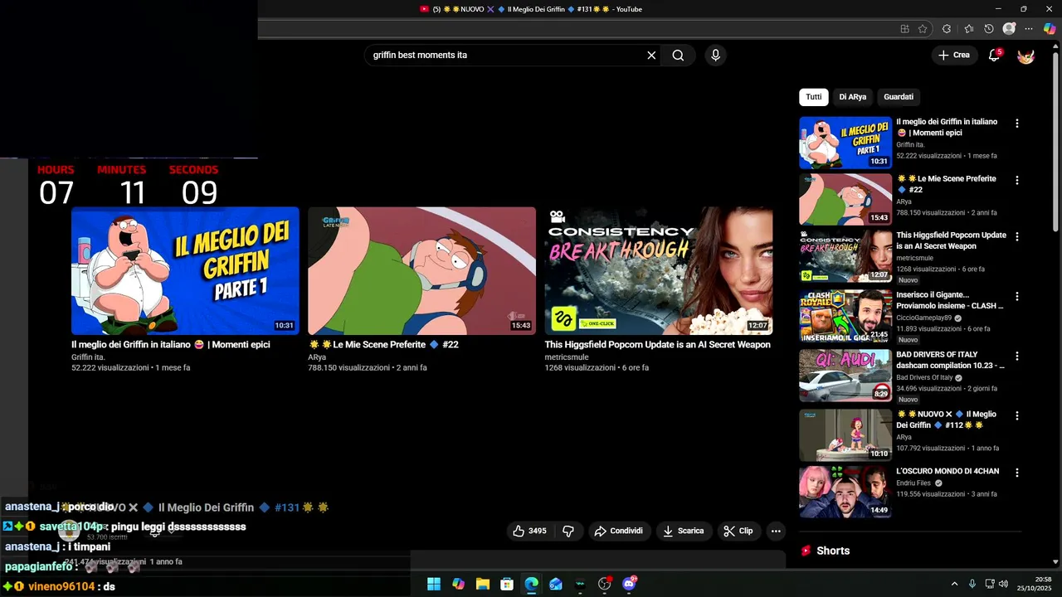Start voice search with the microphone

tap(715, 56)
